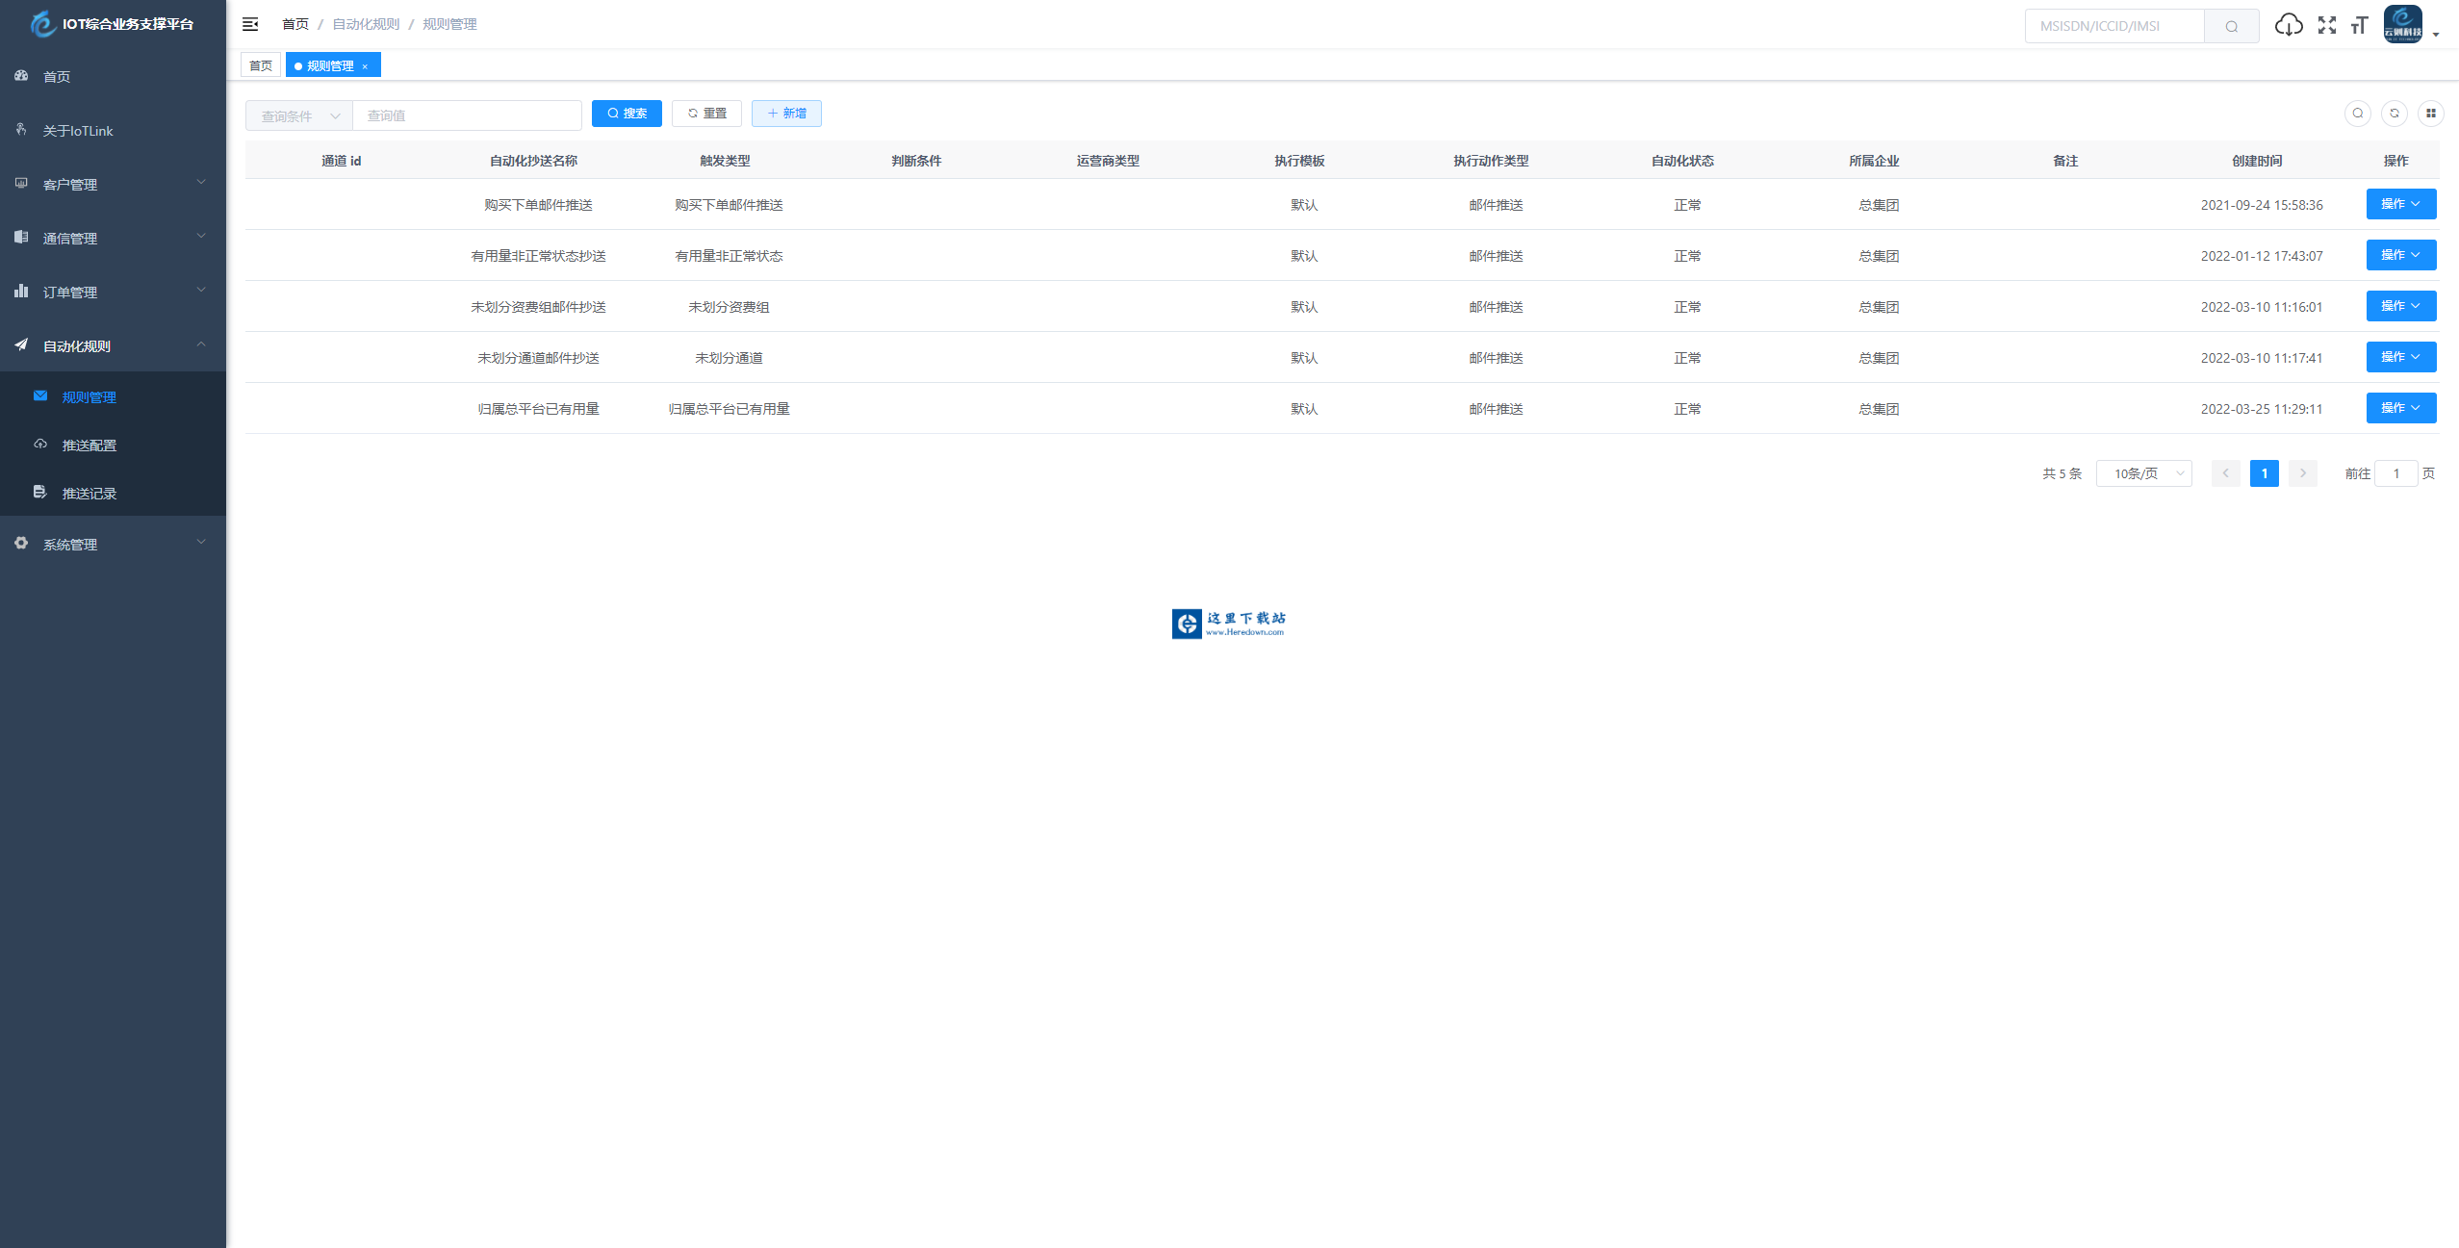Close the 规则管理 tab
This screenshot has height=1248, width=2459.
tap(365, 66)
